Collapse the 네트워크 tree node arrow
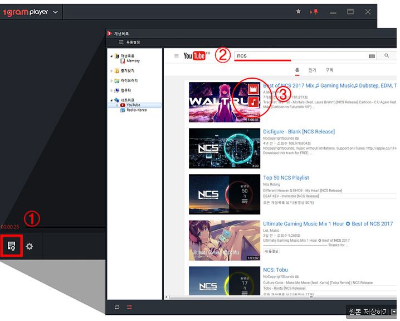Viewport: 400px width, 321px height. pyautogui.click(x=111, y=100)
